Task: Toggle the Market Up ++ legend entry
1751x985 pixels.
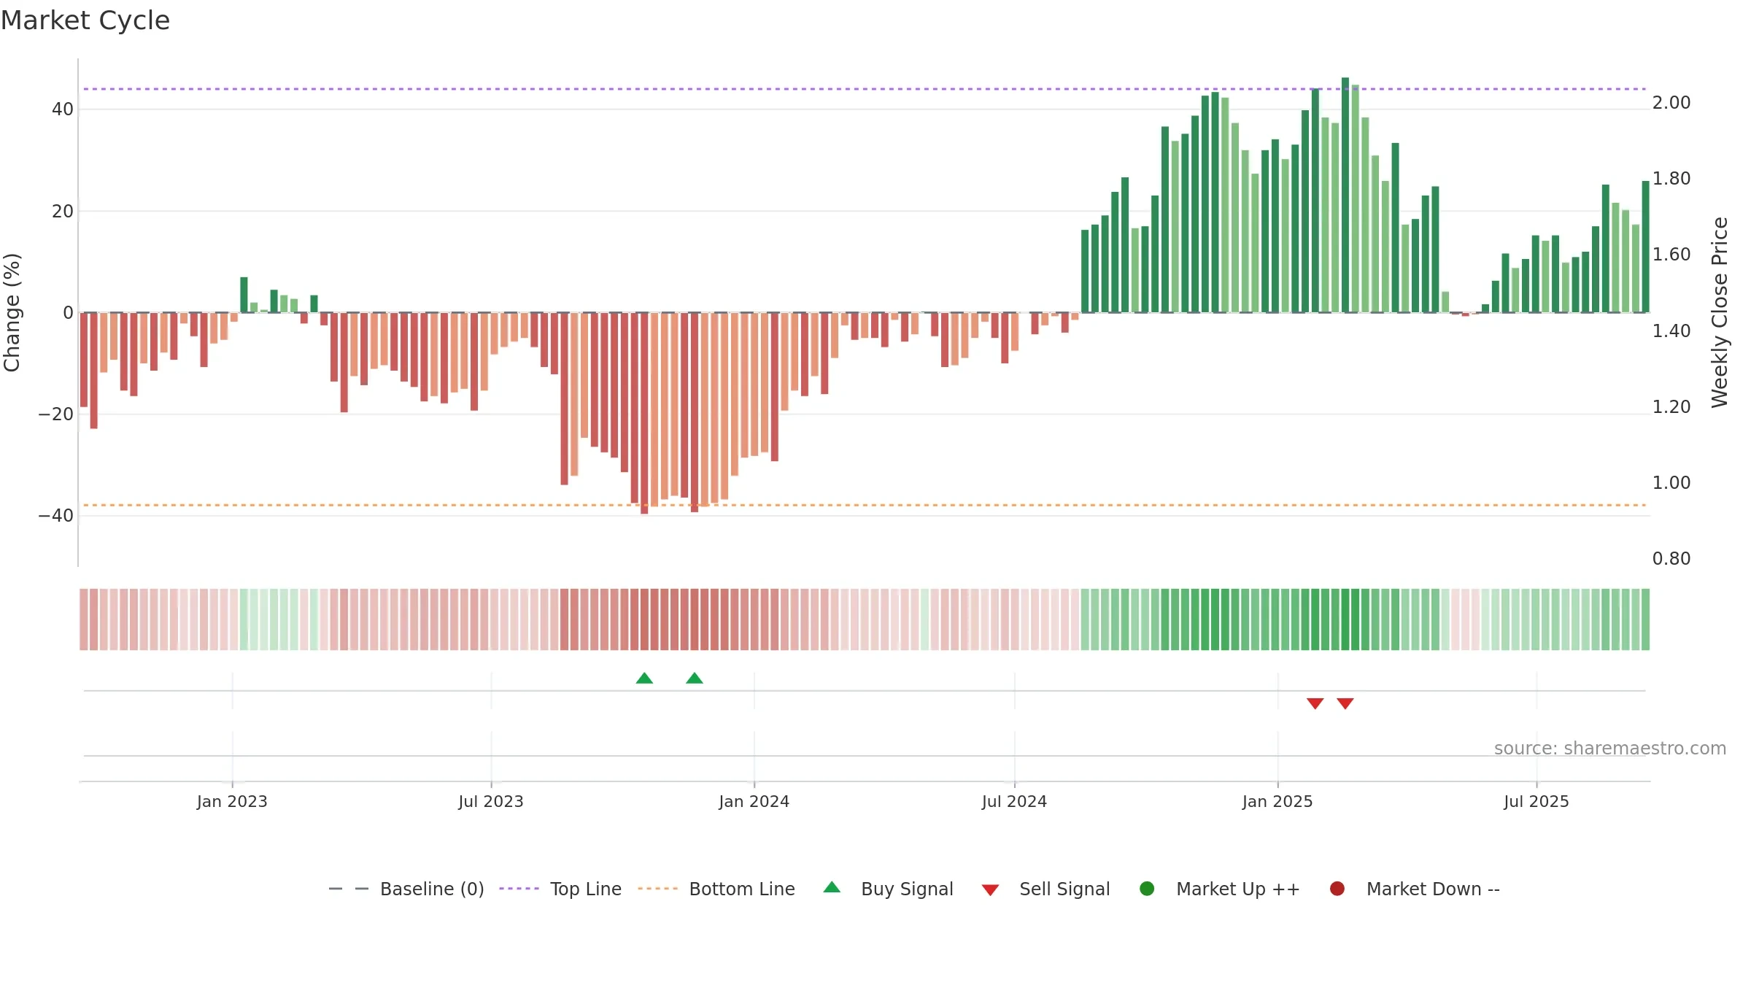Action: pyautogui.click(x=1220, y=889)
